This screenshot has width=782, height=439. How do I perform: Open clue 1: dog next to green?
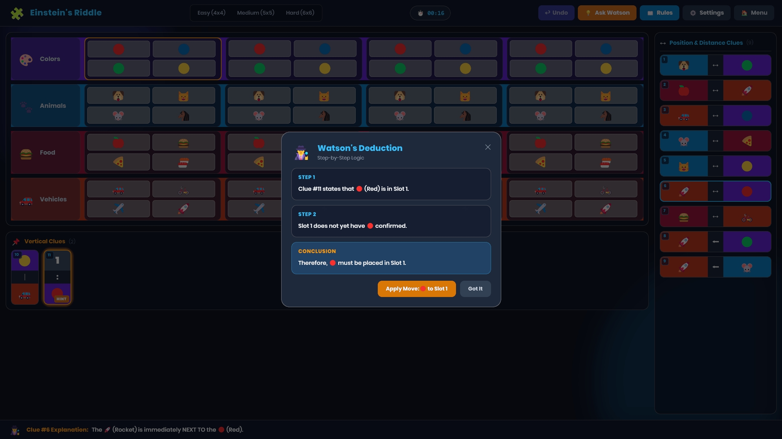click(715, 65)
